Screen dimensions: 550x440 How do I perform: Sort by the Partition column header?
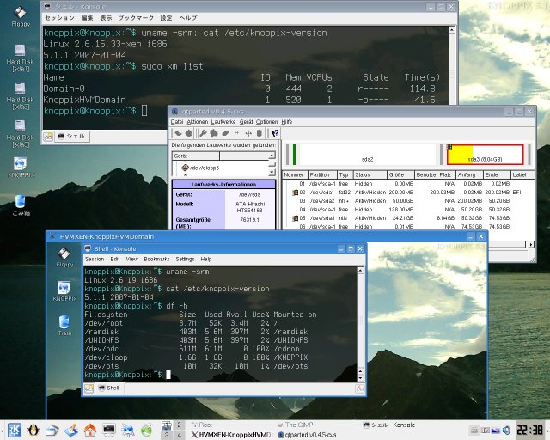[322, 174]
